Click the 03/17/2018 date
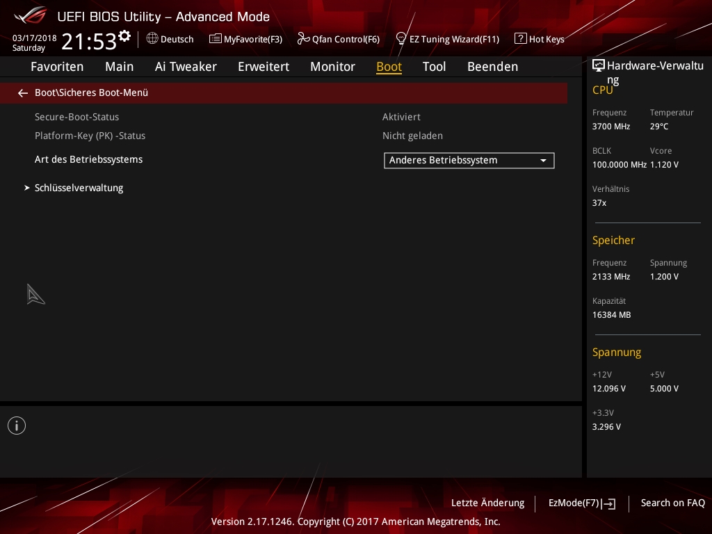This screenshot has height=534, width=712. pyautogui.click(x=35, y=38)
